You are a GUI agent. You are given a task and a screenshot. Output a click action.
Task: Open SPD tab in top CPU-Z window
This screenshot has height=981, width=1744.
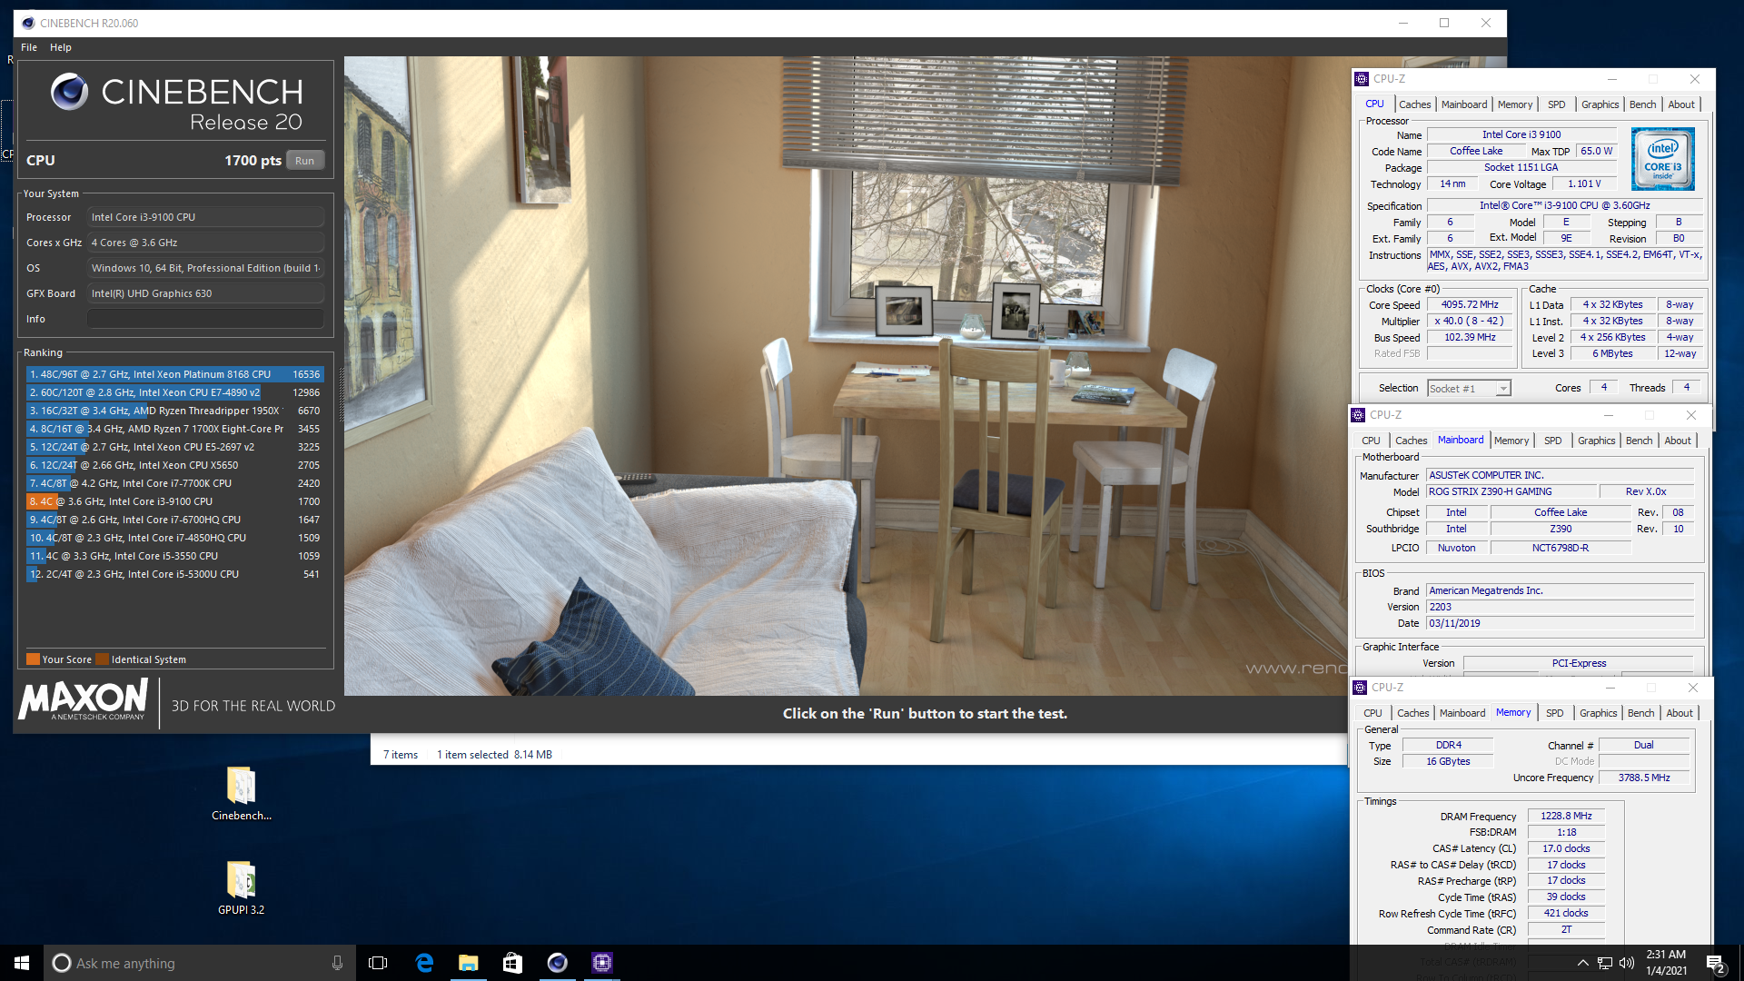coord(1557,104)
